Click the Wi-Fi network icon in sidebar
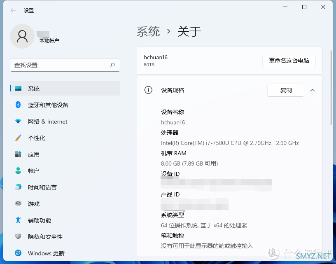The width and height of the screenshot is (336, 264). pyautogui.click(x=18, y=121)
